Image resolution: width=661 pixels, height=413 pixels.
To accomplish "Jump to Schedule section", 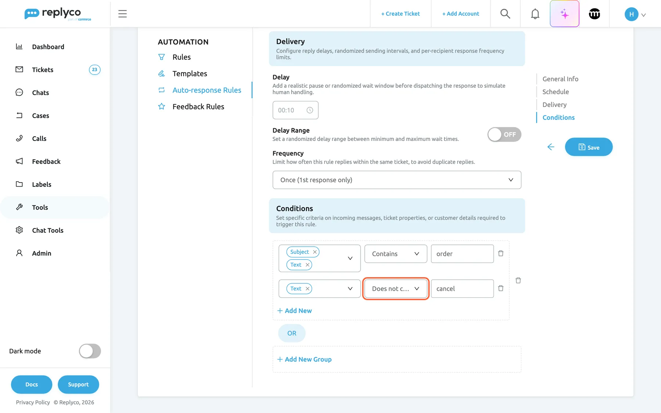I will click(556, 92).
